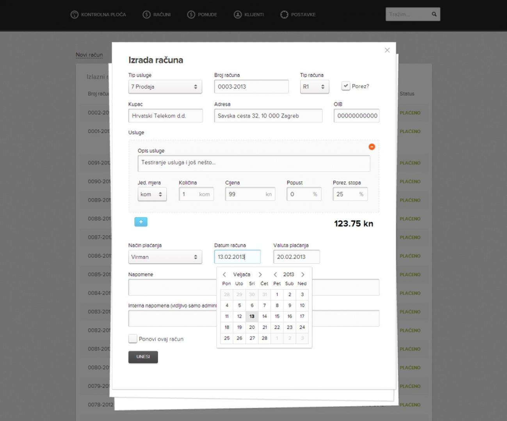Viewport: 507px width, 421px height.
Task: Click the UNESI submit button
Action: 143,357
